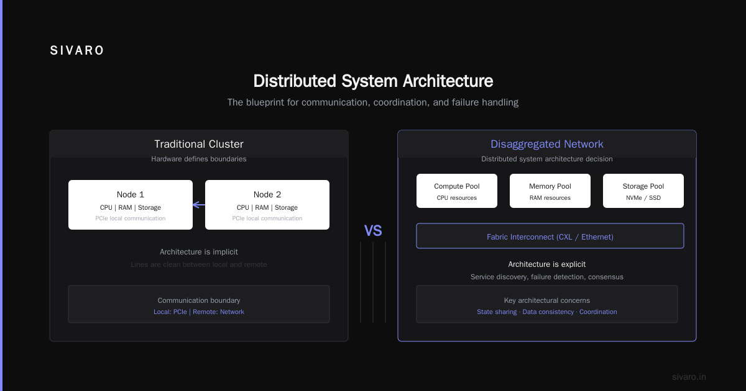Image resolution: width=746 pixels, height=391 pixels.
Task: Click the Local: PCIe | Remote: Network text
Action: [x=199, y=312]
